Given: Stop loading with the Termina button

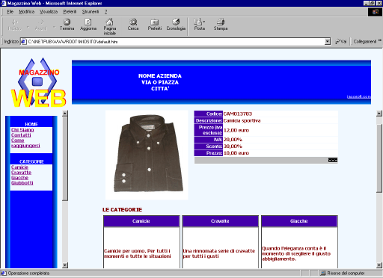Looking at the screenshot, I should [x=67, y=25].
